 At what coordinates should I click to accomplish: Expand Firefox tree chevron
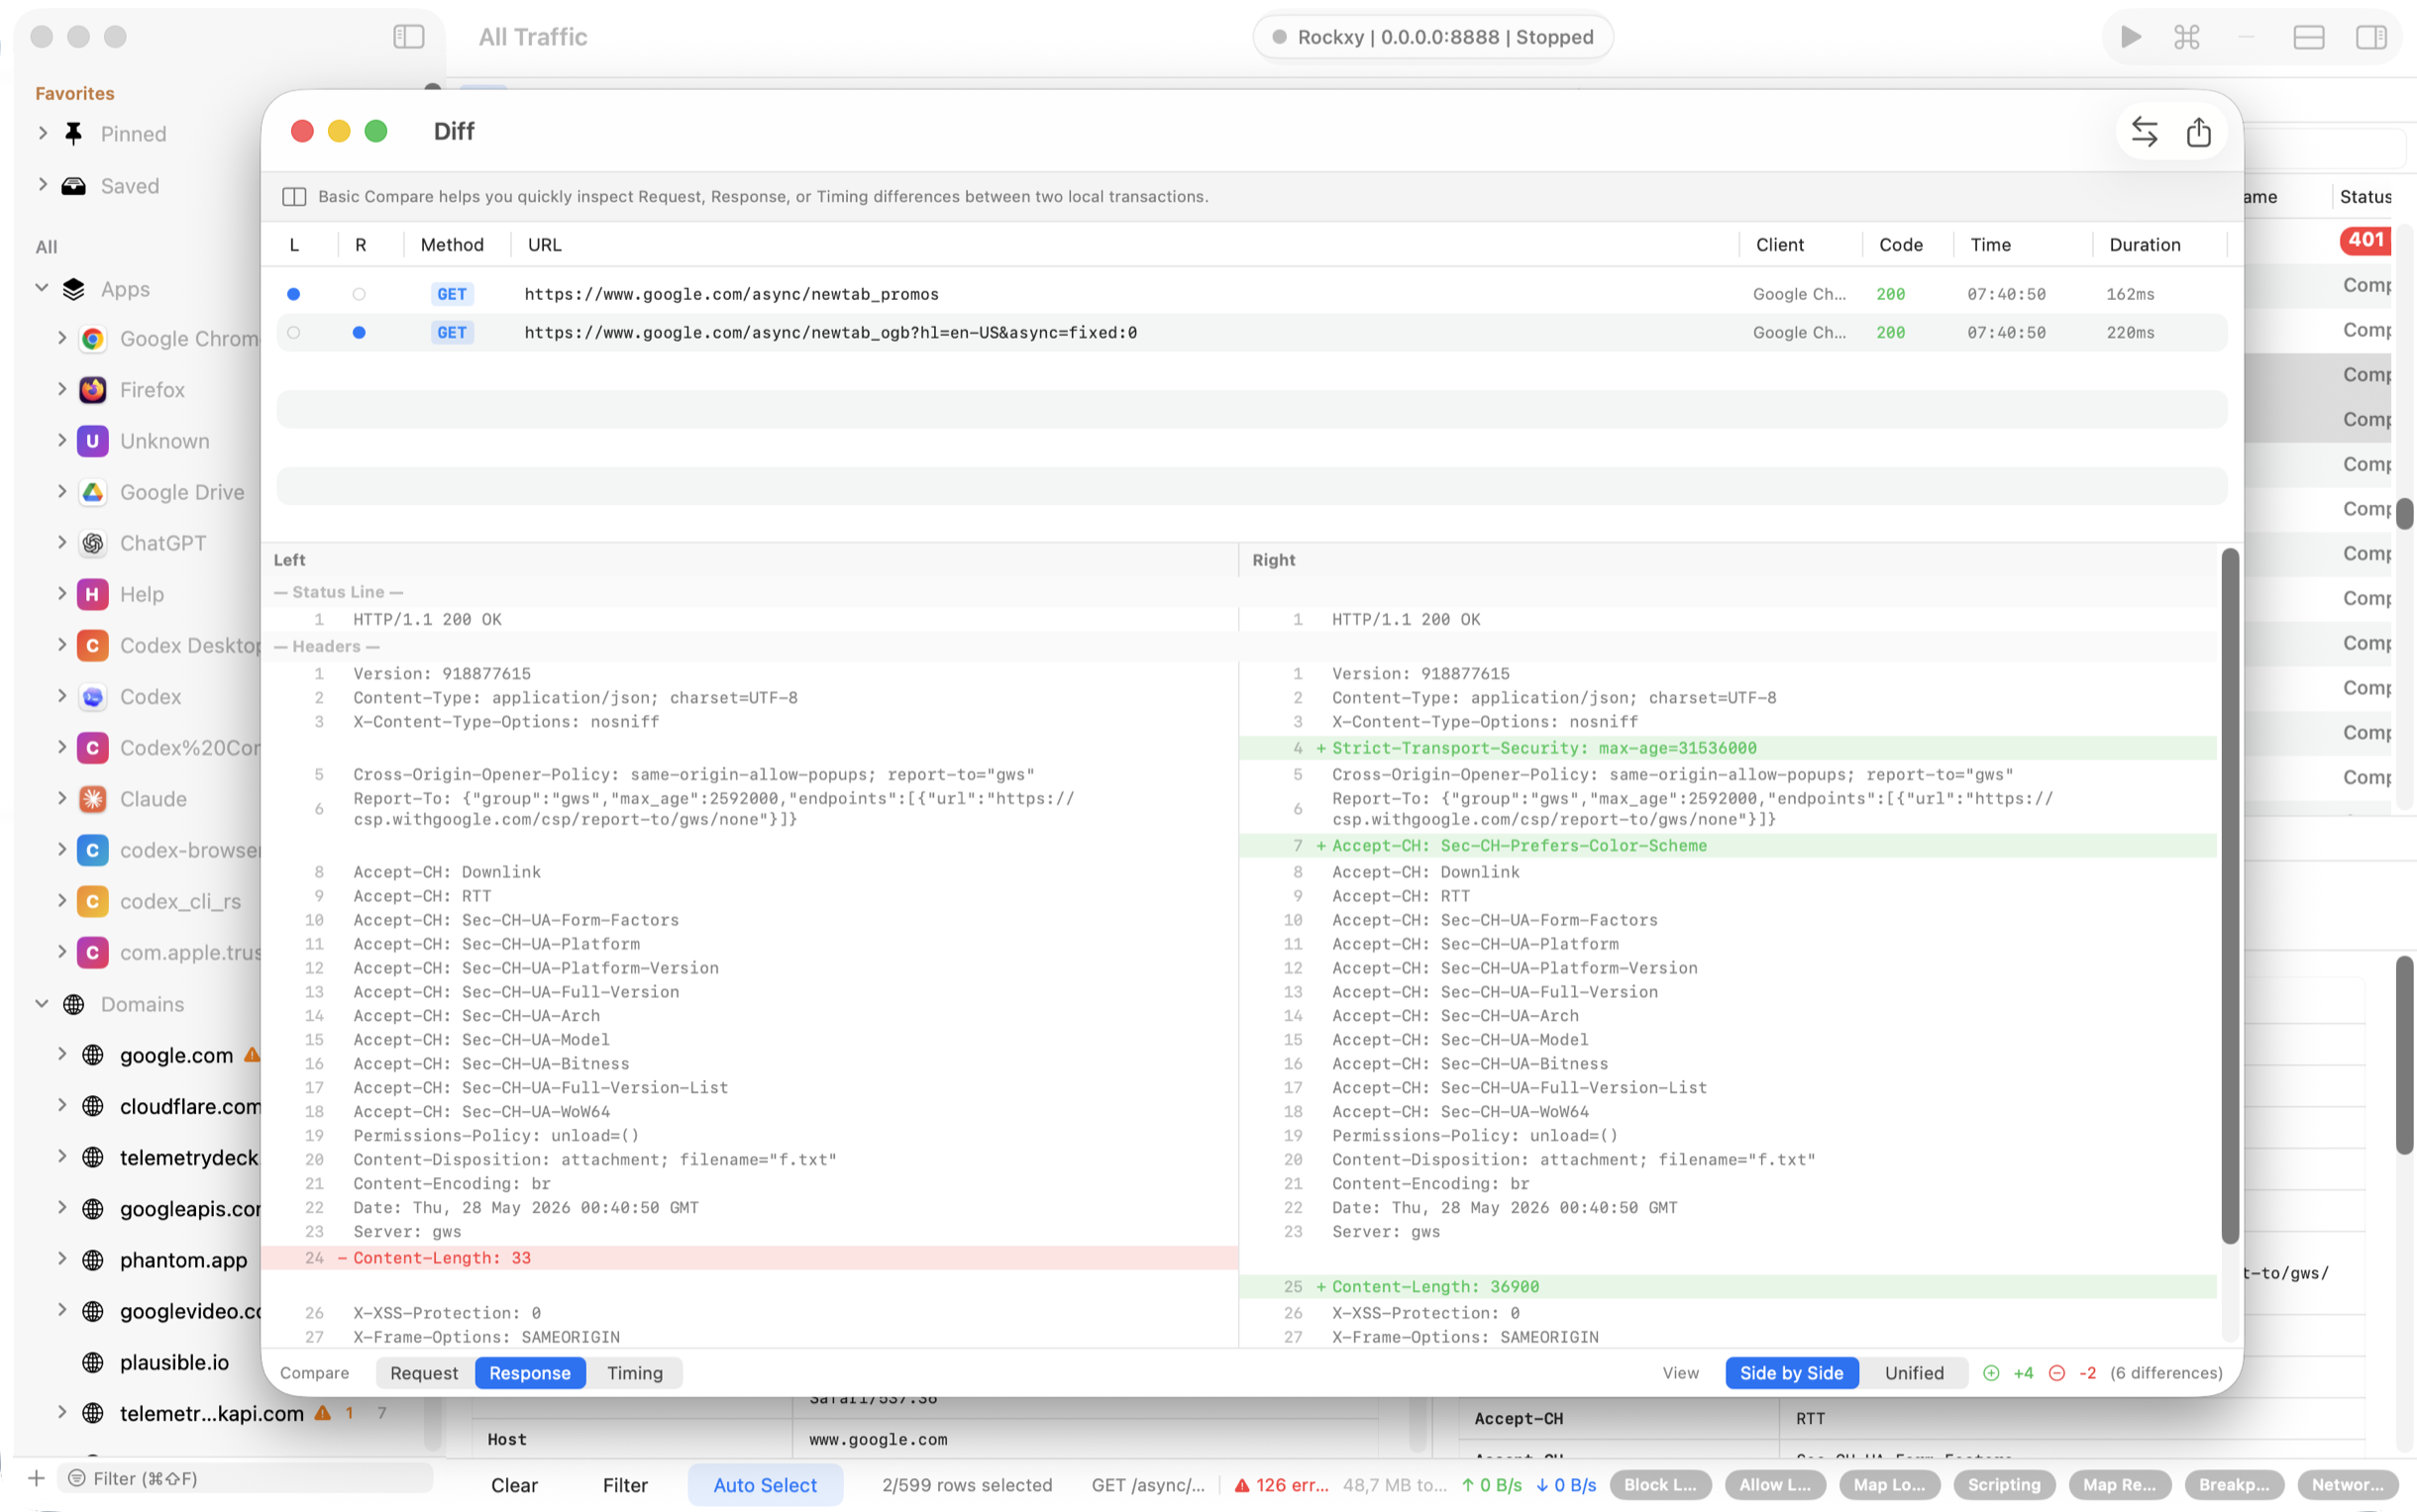tap(62, 389)
